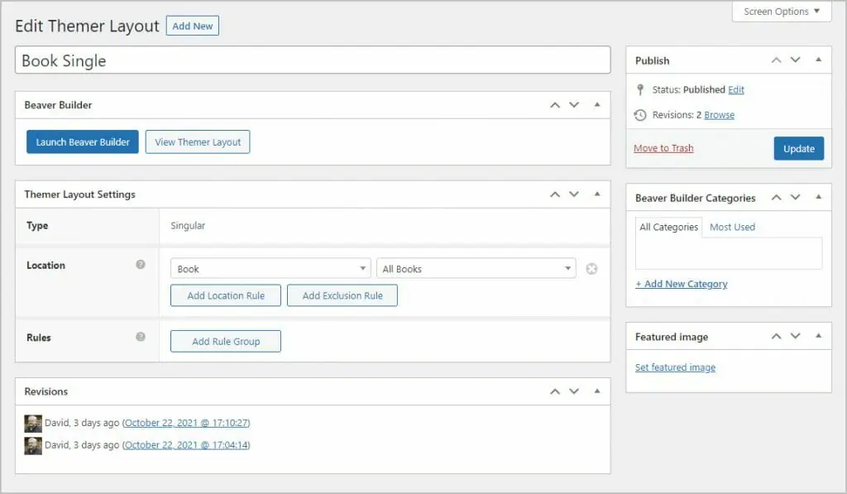Click the Edit Themer Layout heading

(x=87, y=26)
